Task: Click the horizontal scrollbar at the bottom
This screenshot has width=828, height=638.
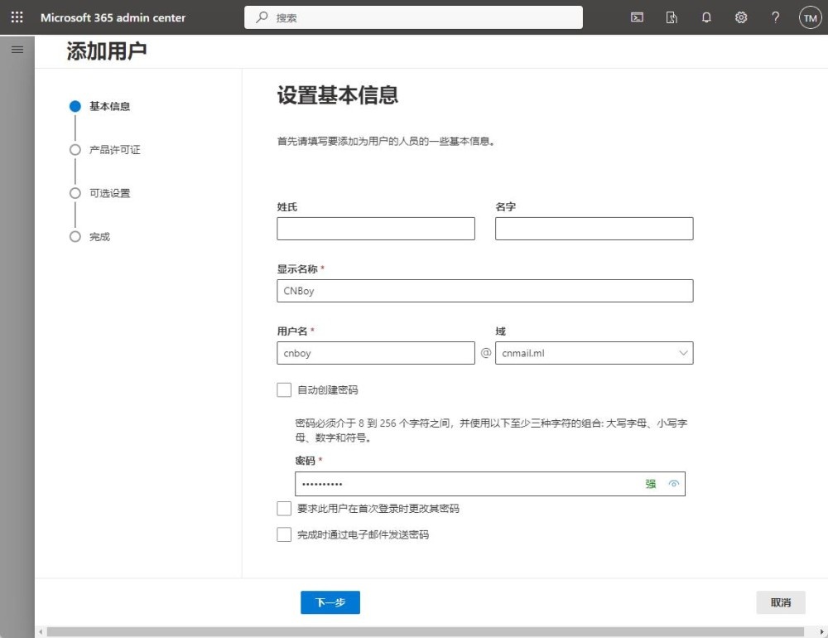Action: 414,632
